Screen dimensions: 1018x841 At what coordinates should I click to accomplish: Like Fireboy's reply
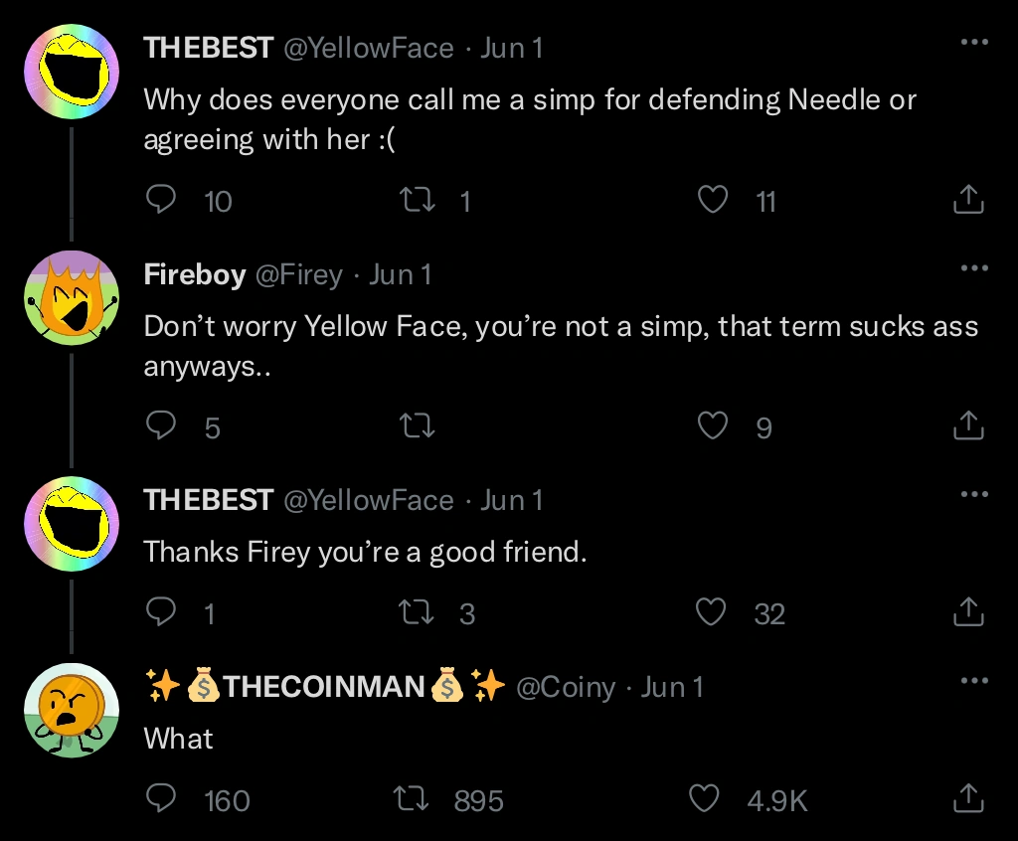click(713, 426)
